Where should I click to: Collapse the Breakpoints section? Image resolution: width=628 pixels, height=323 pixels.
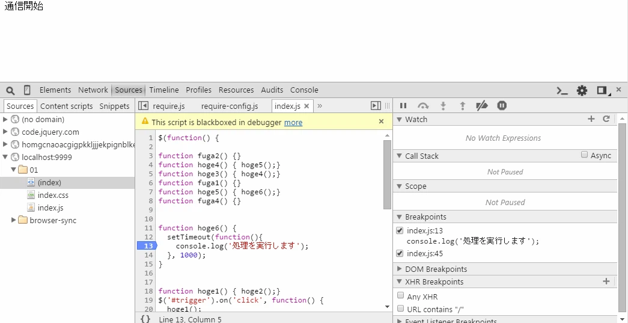(x=399, y=217)
